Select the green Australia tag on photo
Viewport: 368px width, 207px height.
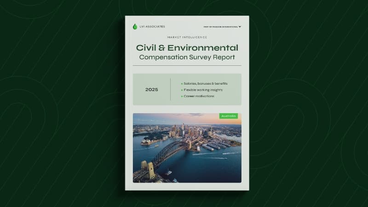tap(229, 116)
